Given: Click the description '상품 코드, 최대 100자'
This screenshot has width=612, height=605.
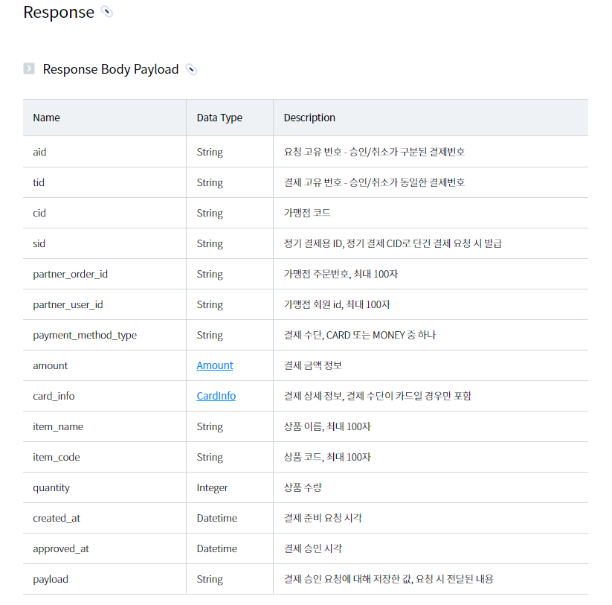Looking at the screenshot, I should (327, 457).
